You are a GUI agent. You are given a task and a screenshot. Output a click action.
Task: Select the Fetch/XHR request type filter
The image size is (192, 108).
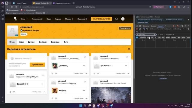point(143,37)
